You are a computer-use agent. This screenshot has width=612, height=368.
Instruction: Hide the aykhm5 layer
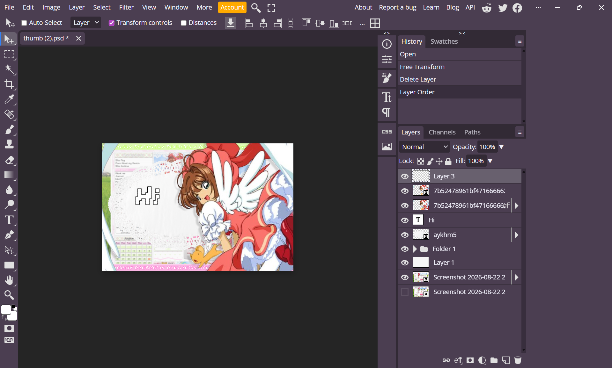click(x=405, y=235)
